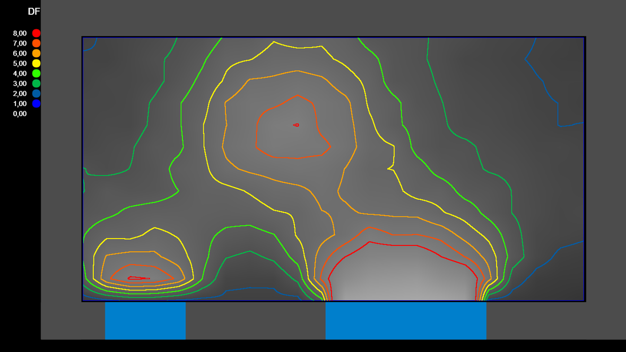Image resolution: width=626 pixels, height=352 pixels.
Task: Click the 8,00 legend value text
Action: (20, 33)
